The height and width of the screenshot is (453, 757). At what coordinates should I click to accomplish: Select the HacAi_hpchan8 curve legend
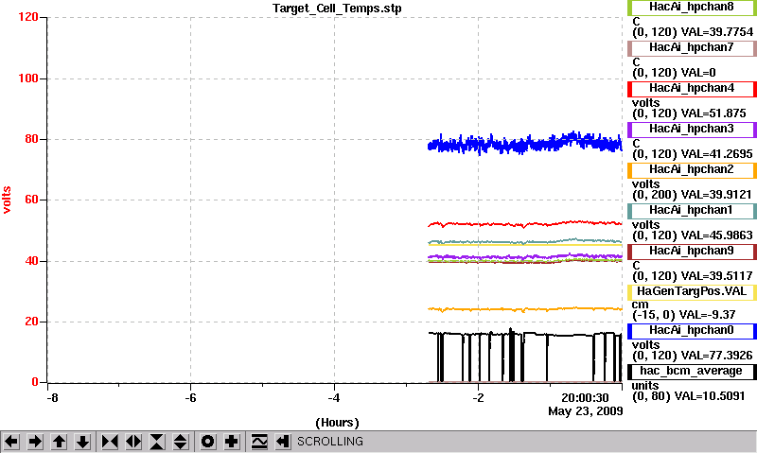[x=692, y=8]
